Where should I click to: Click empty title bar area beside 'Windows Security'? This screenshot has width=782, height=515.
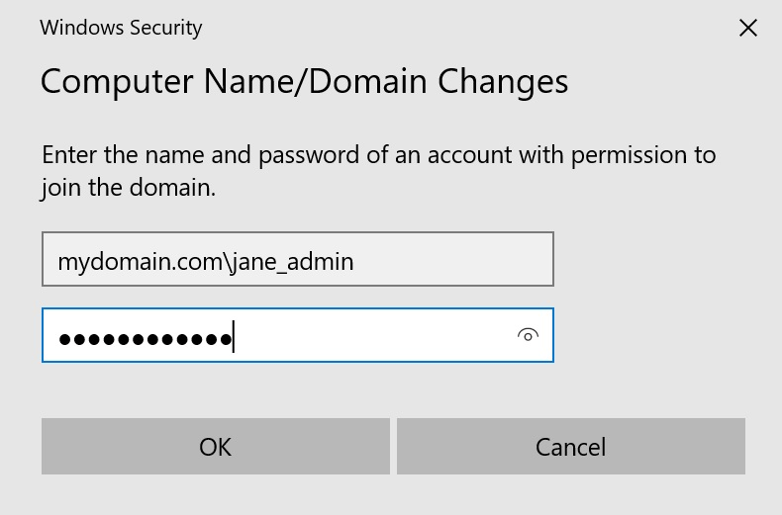click(445, 28)
